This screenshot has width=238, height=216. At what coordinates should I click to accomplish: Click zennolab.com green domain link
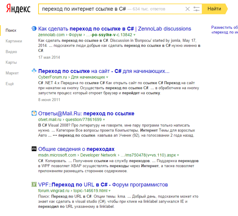(51, 35)
